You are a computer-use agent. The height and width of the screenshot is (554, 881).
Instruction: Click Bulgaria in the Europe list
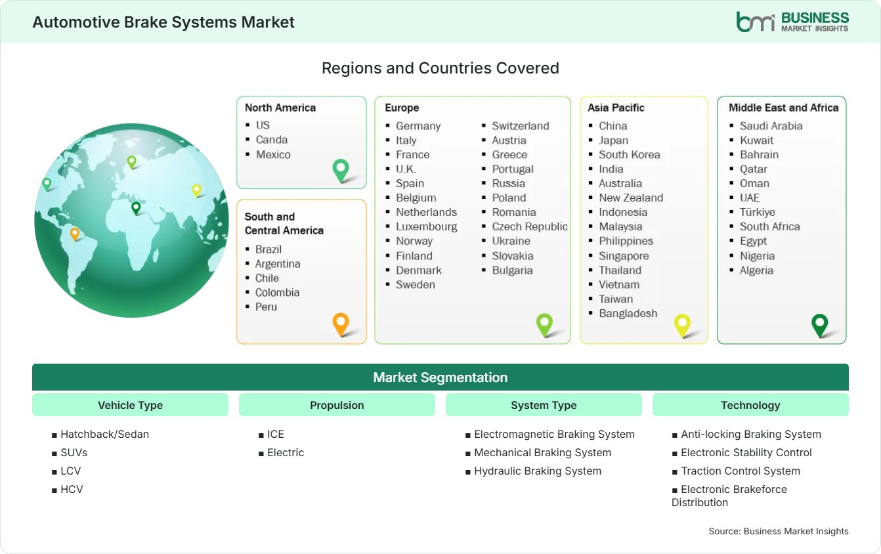point(513,270)
